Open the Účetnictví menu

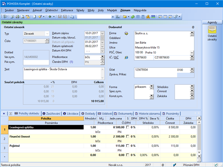pos(52,10)
